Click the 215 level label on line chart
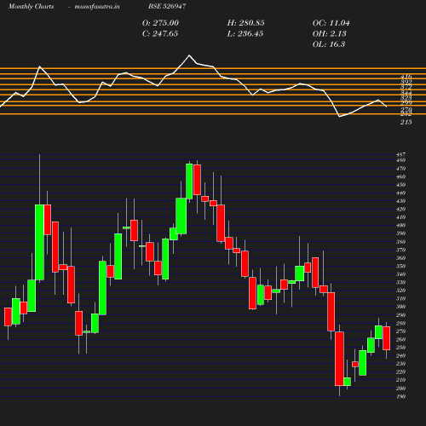Viewport: 426px width, 426px height. [406, 122]
